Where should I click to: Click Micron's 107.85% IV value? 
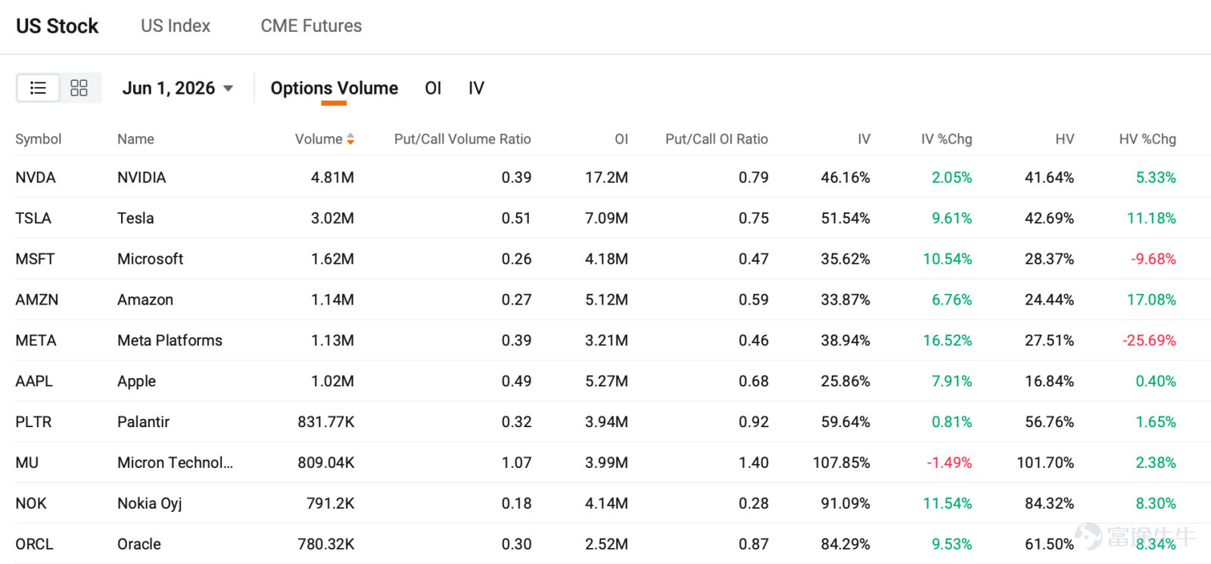point(842,463)
